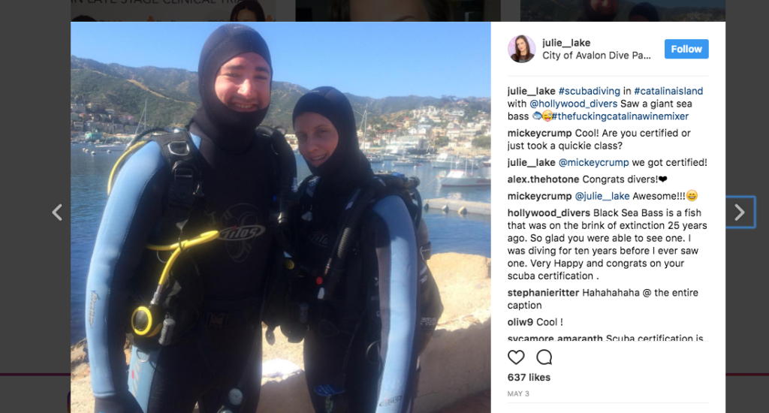Open the julie__lake username in header
Viewport: 769px width, 413px height.
[566, 43]
